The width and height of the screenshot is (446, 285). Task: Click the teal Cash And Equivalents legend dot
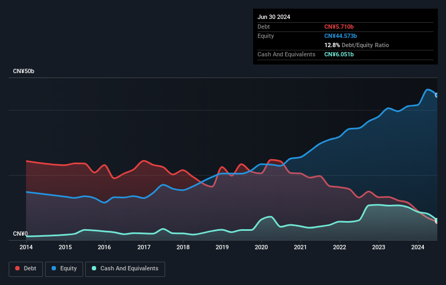[94, 268]
